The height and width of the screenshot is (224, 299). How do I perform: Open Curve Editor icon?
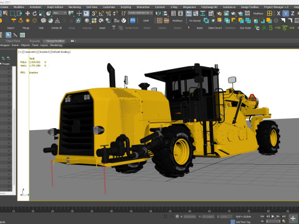196,14
